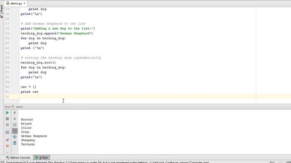The height and width of the screenshot is (163, 291).
Task: Click cursor position 32:1 in status bar
Action: tap(272, 162)
